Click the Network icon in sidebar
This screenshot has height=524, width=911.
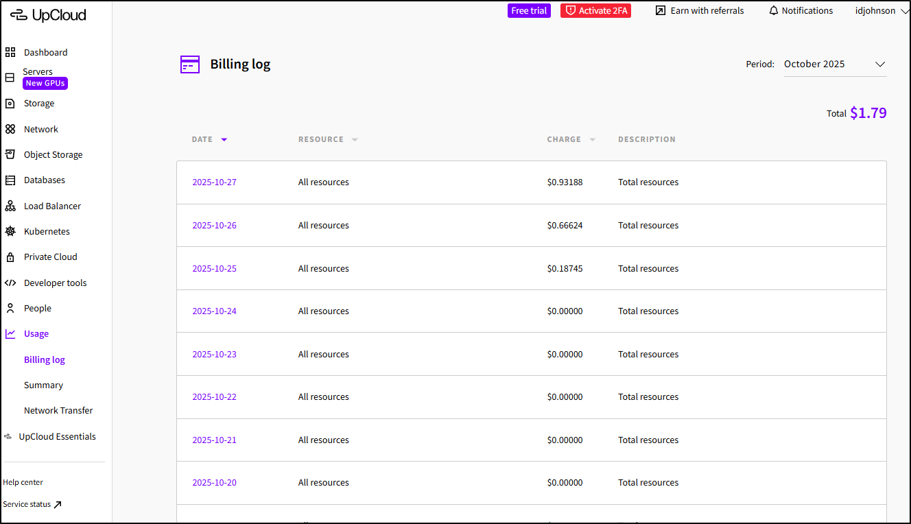10,129
